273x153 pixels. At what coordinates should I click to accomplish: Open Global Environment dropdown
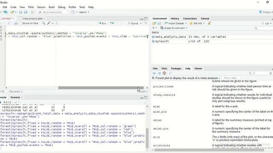(174, 28)
